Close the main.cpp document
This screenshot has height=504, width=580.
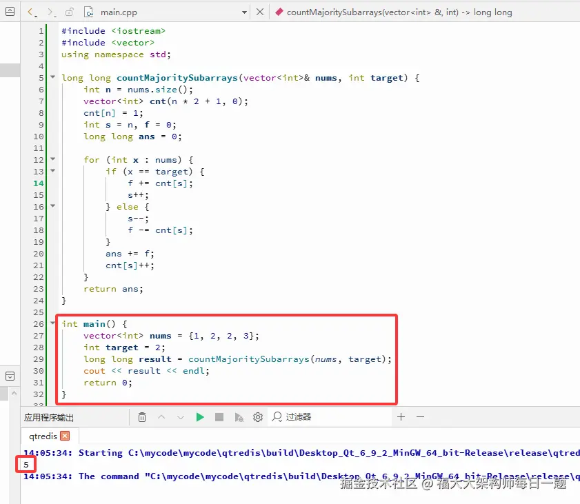tap(260, 12)
